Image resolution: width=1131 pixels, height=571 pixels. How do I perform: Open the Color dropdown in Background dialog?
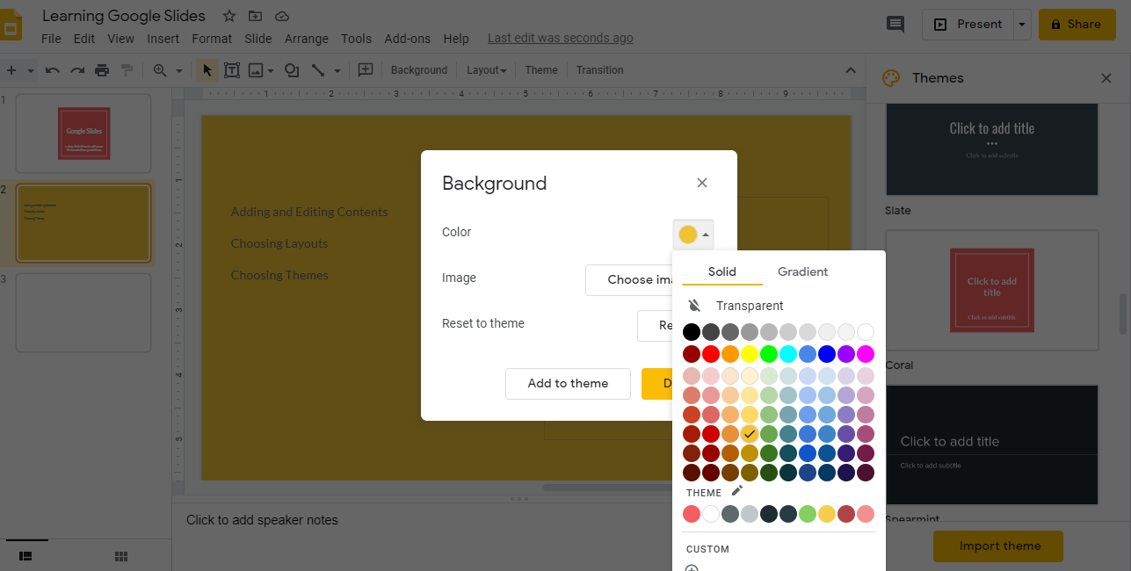[693, 235]
